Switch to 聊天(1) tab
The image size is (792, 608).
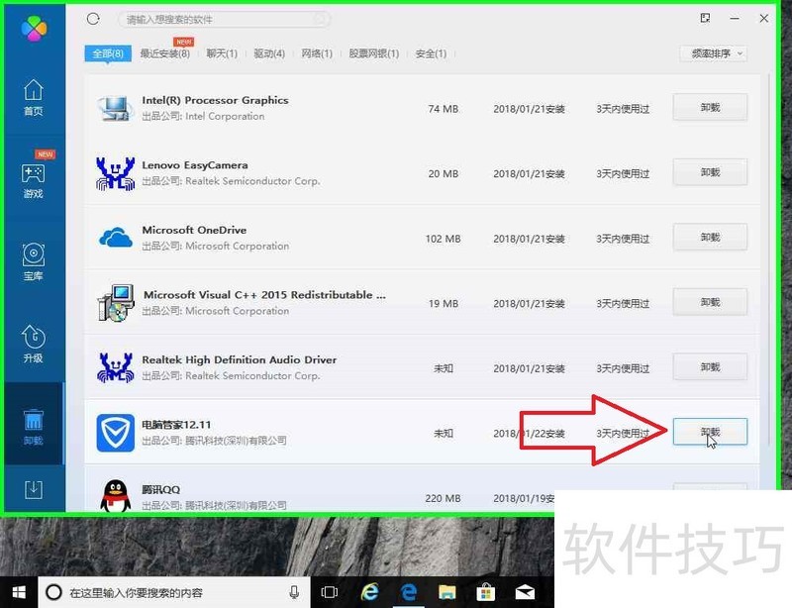tap(222, 53)
